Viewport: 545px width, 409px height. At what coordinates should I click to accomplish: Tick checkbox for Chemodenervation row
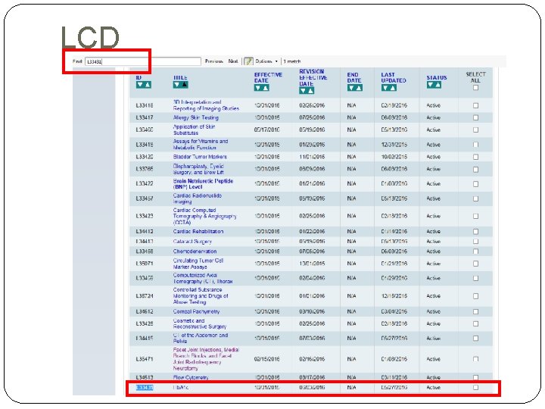pos(475,251)
